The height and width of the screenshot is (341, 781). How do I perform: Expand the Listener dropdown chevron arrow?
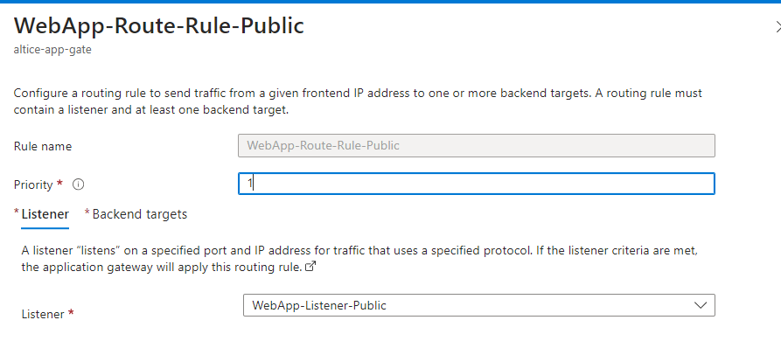point(701,305)
